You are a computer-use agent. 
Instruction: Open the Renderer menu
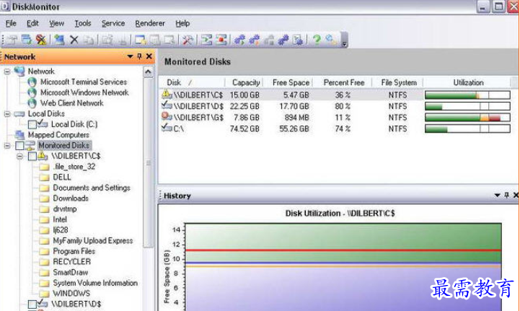(150, 23)
